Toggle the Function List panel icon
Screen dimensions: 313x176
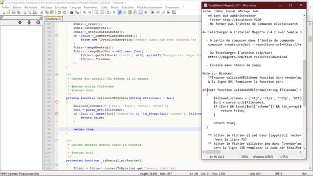[135, 12]
